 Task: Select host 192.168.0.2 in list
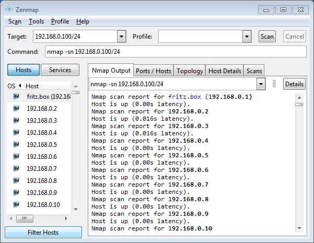[39, 108]
